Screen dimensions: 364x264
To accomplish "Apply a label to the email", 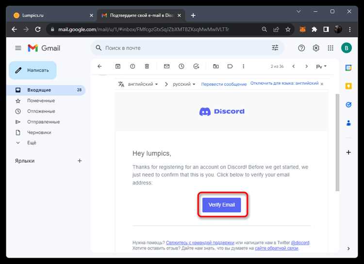I will click(x=230, y=66).
